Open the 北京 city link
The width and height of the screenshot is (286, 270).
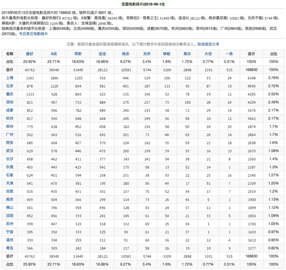pos(10,86)
